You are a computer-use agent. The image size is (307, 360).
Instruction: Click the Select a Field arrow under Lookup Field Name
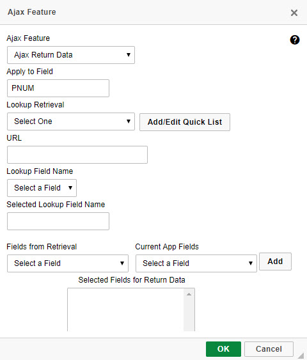pyautogui.click(x=70, y=188)
